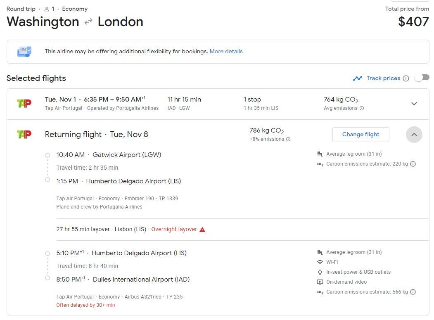This screenshot has height=320, width=434.
Task: Enable the Track prices toggle
Action: pyautogui.click(x=422, y=78)
